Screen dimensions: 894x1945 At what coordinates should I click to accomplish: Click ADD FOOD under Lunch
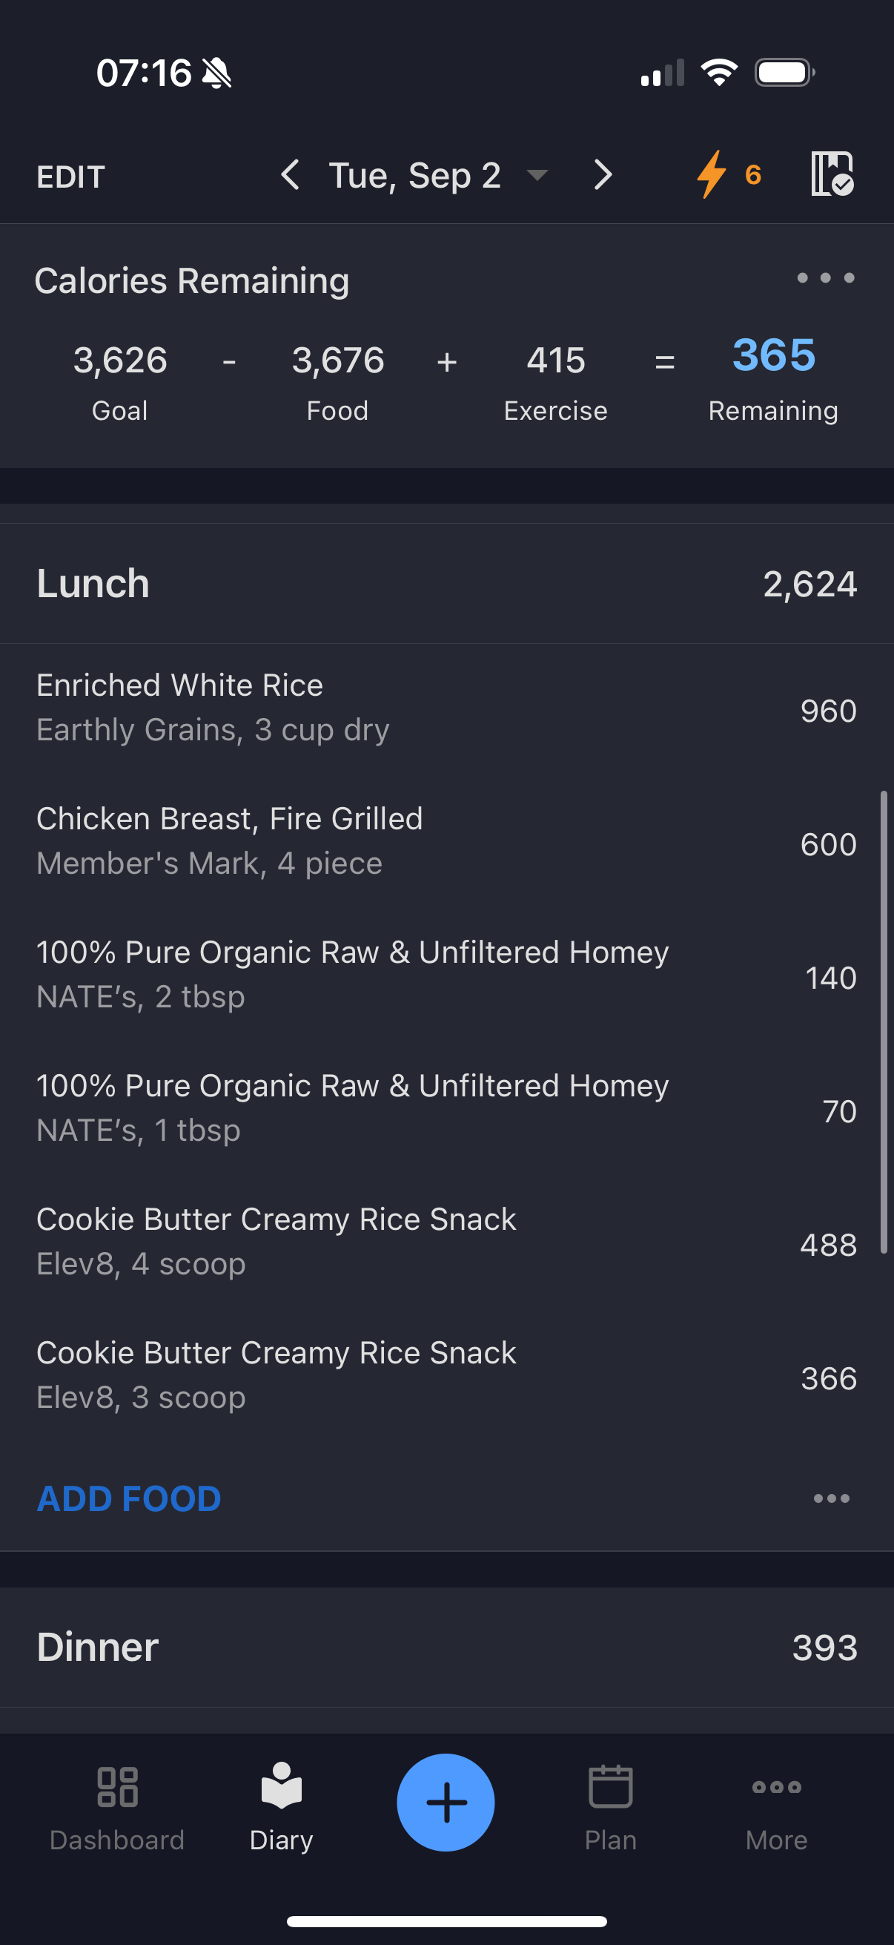click(129, 1498)
